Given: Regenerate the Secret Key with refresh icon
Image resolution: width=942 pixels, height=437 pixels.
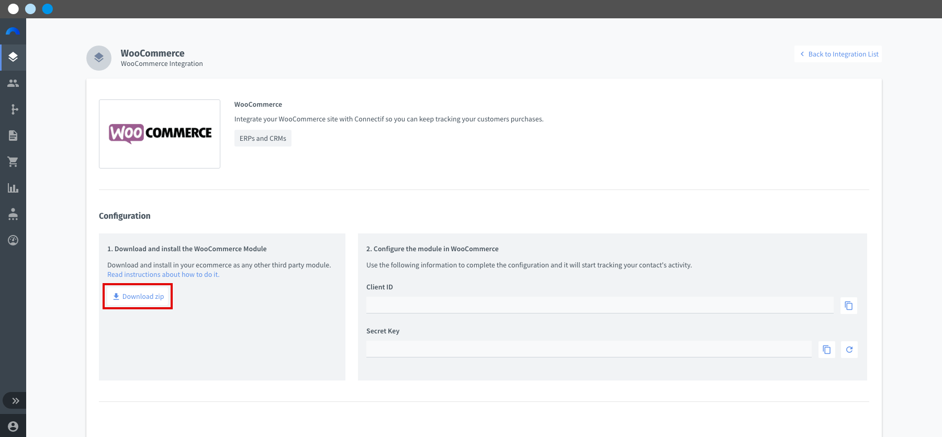Looking at the screenshot, I should 849,350.
